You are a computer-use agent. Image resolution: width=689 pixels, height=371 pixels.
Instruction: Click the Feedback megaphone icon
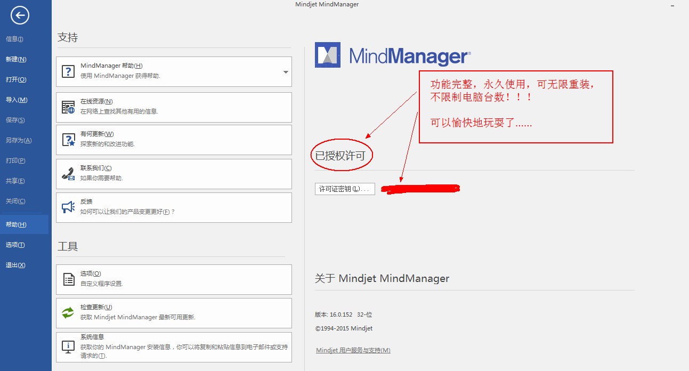click(68, 207)
